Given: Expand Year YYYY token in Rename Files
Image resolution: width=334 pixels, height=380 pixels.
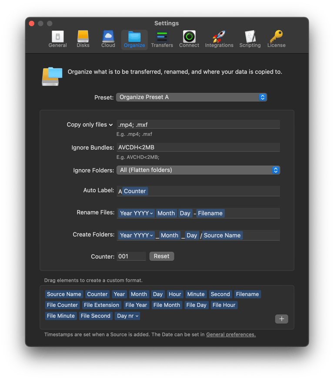Looking at the screenshot, I should pyautogui.click(x=137, y=213).
